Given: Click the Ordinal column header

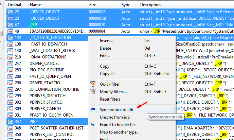Looking at the screenshot, I should point(14,5).
